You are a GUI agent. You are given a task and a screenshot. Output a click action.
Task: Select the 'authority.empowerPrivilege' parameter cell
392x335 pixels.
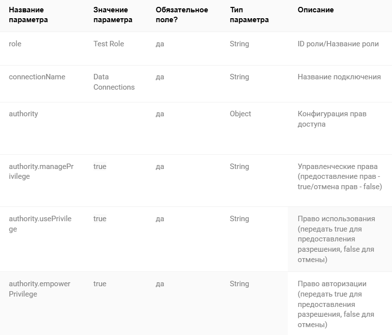tap(39, 289)
